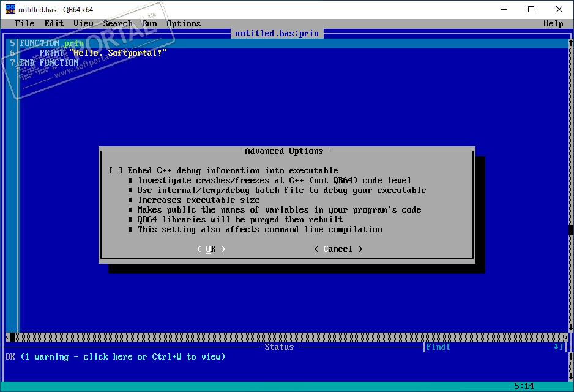Screen dimensions: 574x392
Task: Click the QB64 application icon in title bar
Action: pos(10,10)
